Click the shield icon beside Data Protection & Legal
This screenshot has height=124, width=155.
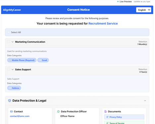(x=10, y=101)
